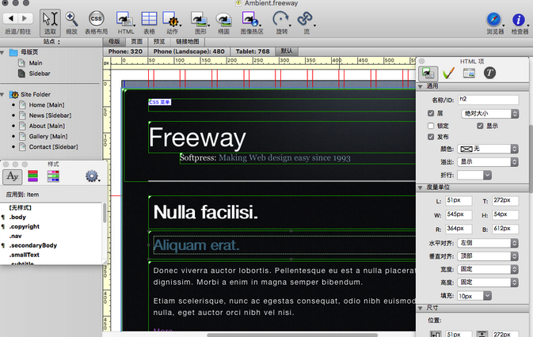Show multicolor grid styles view icon

click(53, 176)
